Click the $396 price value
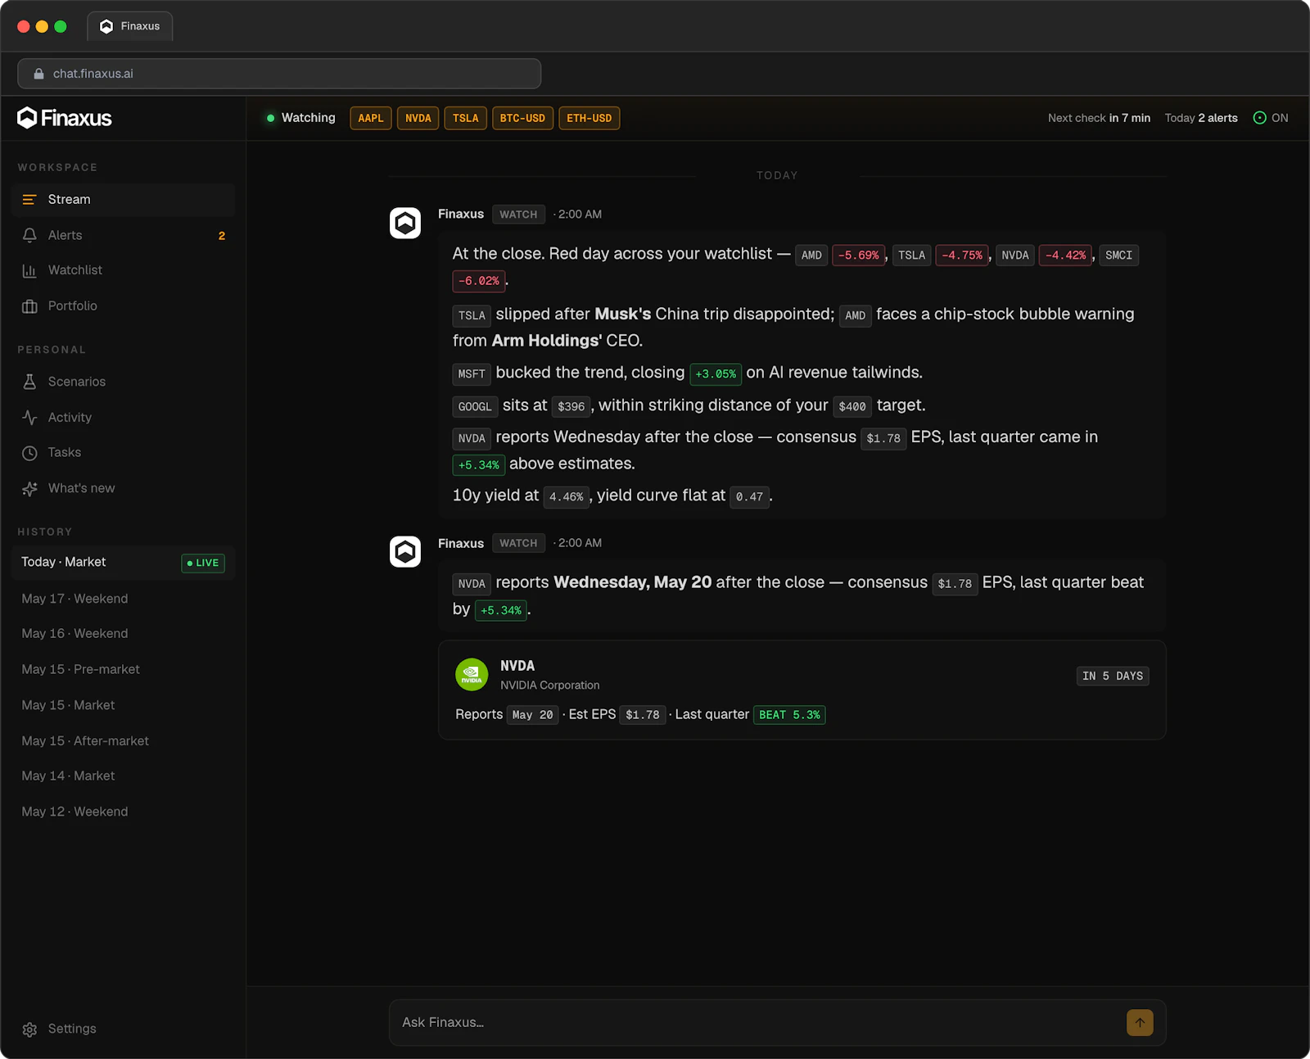1310x1059 pixels. [x=571, y=407]
